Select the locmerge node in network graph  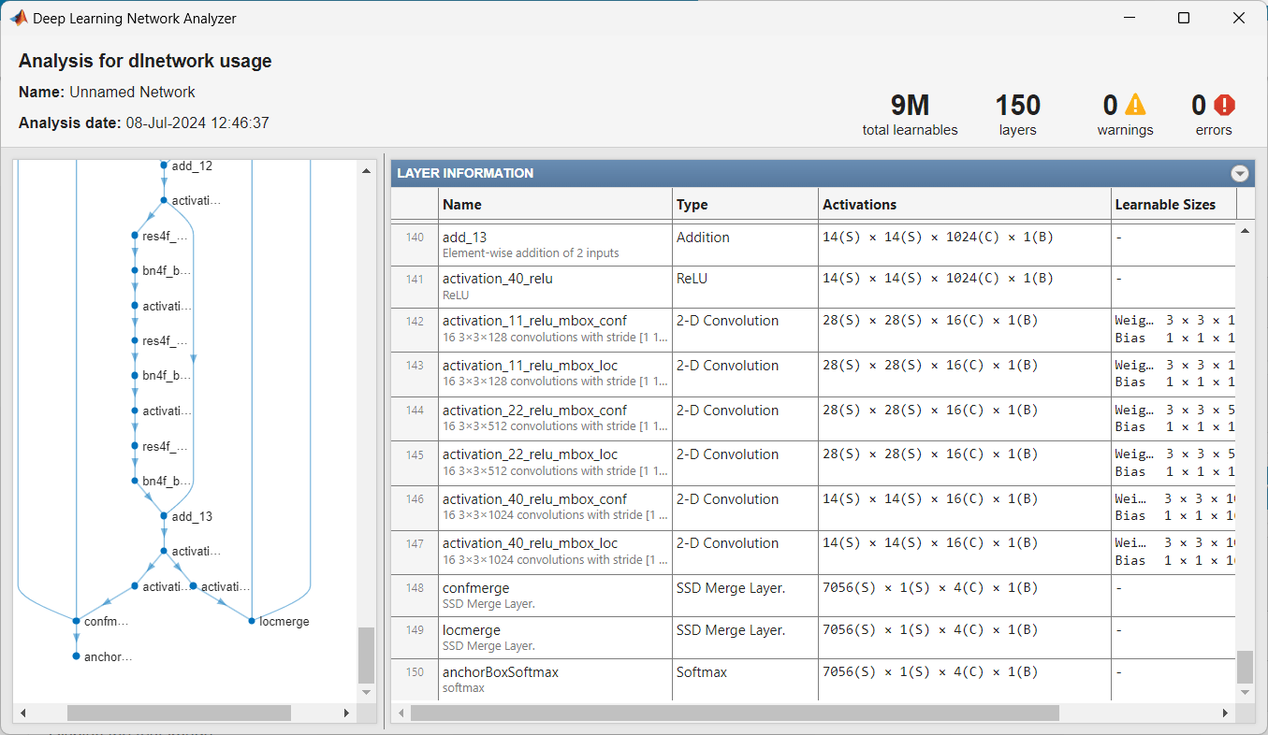click(x=252, y=621)
